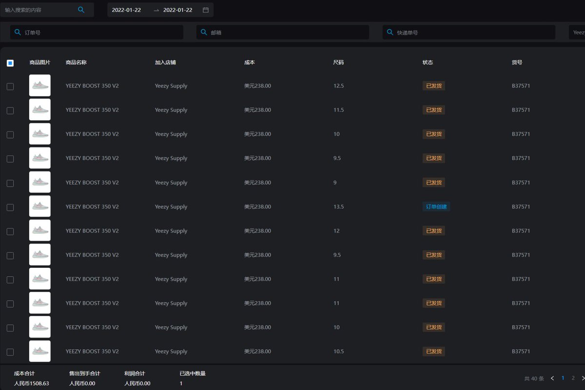Click the 商品图片 column header
The height and width of the screenshot is (390, 585).
[x=40, y=62]
